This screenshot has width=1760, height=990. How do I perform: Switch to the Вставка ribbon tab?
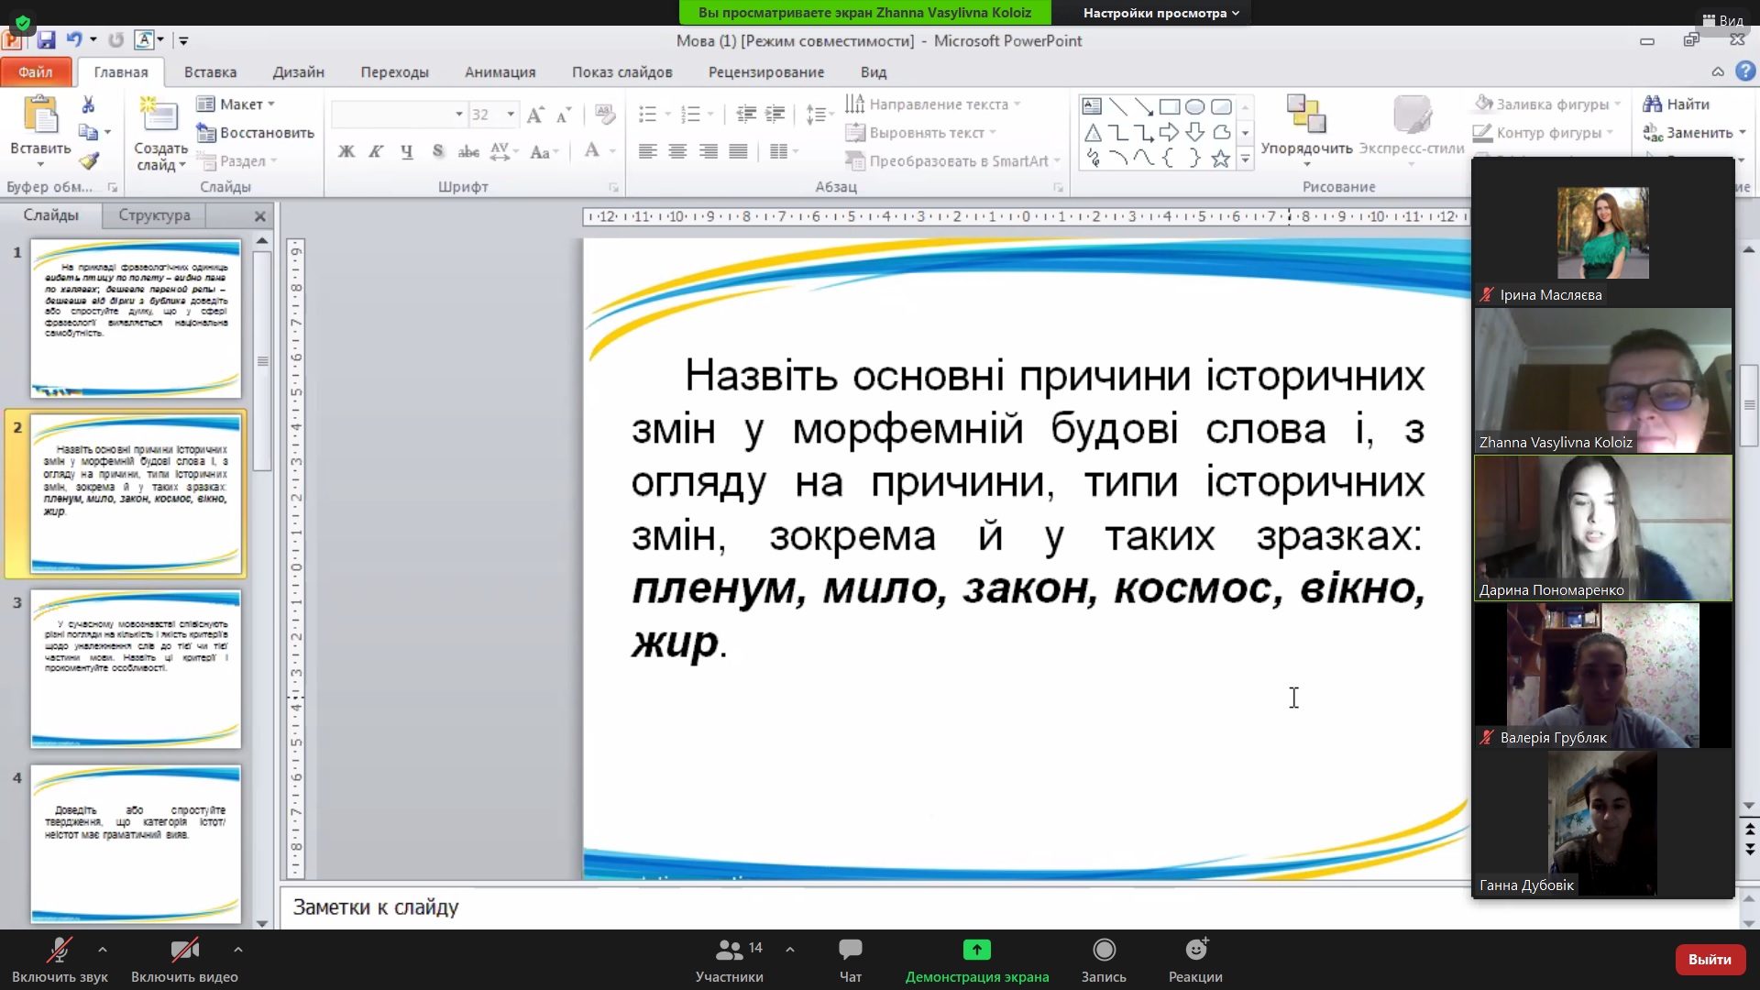tap(210, 71)
